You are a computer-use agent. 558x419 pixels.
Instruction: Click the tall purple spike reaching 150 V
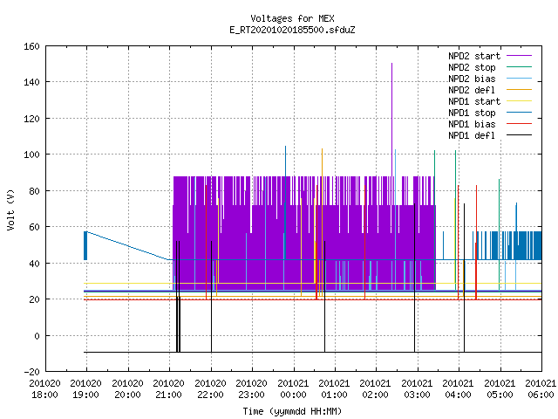point(391,118)
